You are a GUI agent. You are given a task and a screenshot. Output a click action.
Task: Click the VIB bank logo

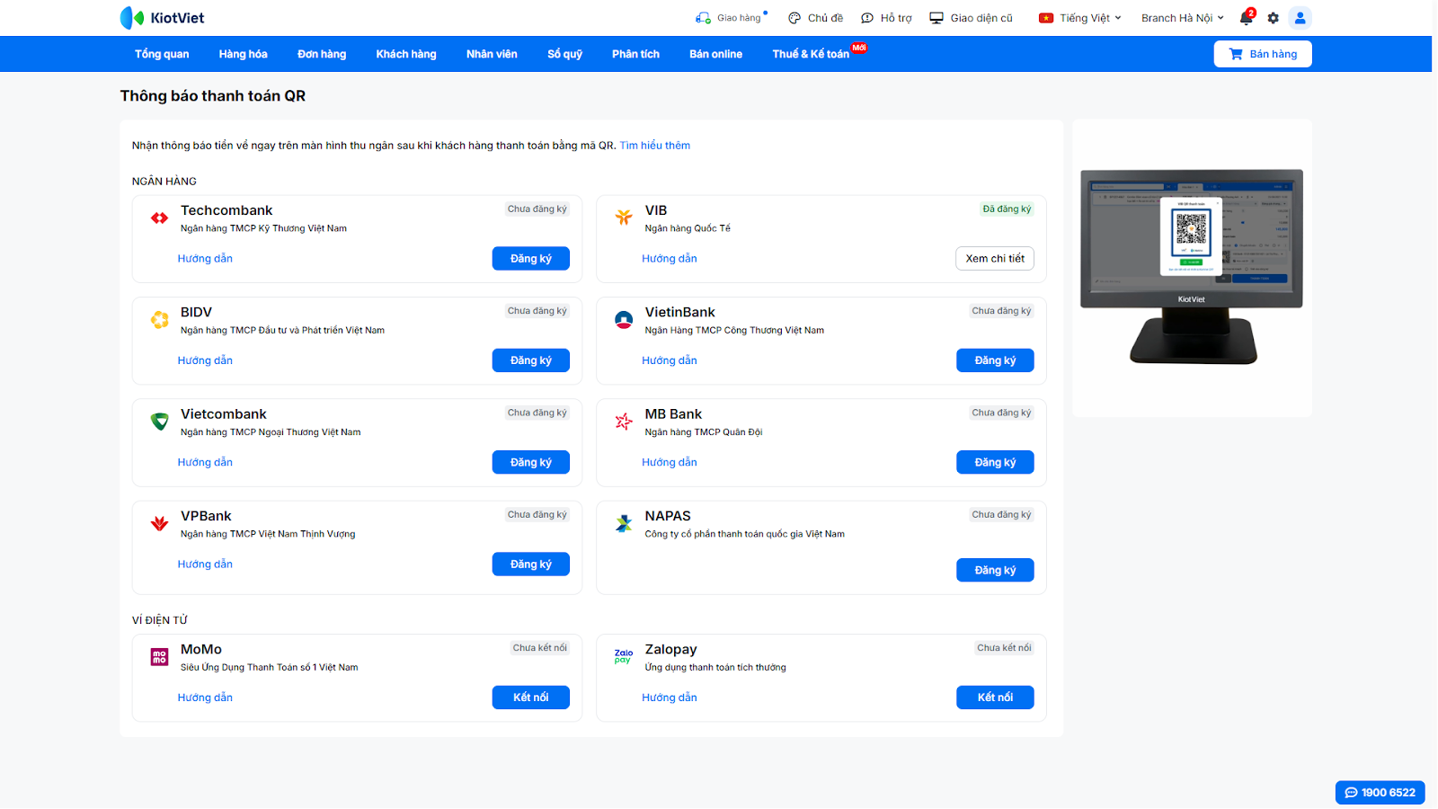pyautogui.click(x=624, y=218)
